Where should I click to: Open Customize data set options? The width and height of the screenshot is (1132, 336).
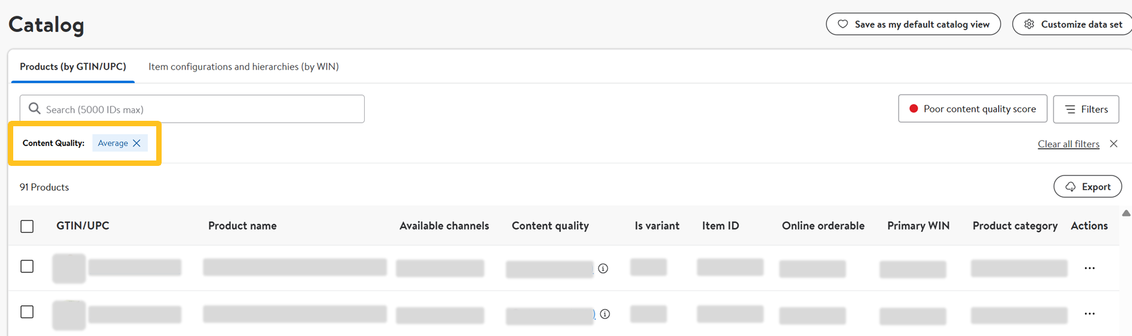pos(1073,25)
